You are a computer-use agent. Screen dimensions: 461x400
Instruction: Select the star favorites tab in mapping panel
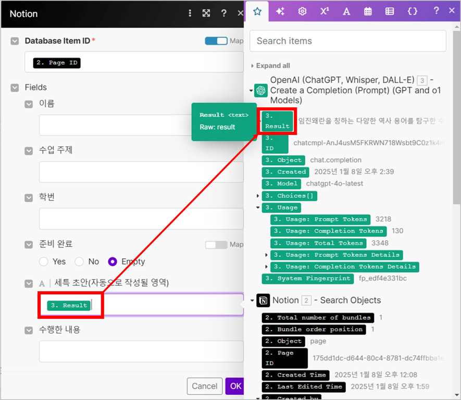257,11
